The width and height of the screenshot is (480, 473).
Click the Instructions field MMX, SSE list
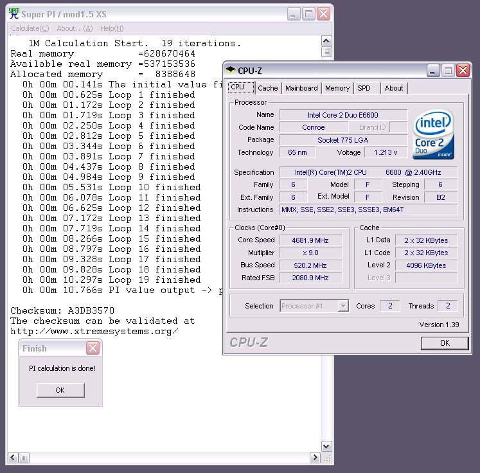pos(369,210)
